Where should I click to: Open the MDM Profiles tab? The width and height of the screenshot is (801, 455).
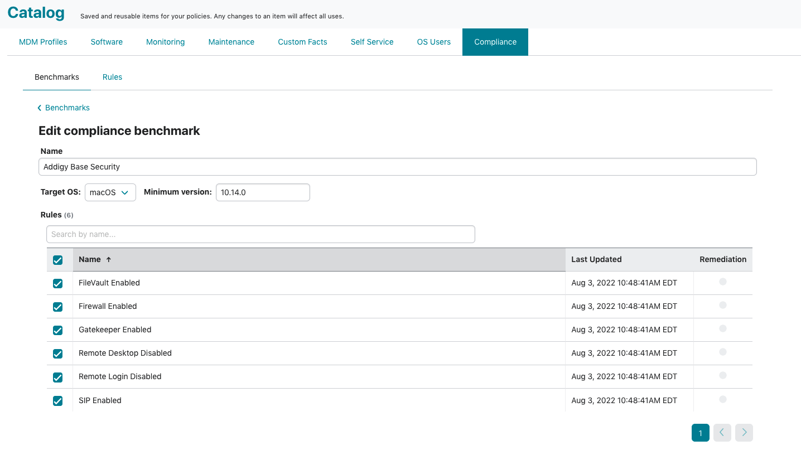tap(43, 42)
